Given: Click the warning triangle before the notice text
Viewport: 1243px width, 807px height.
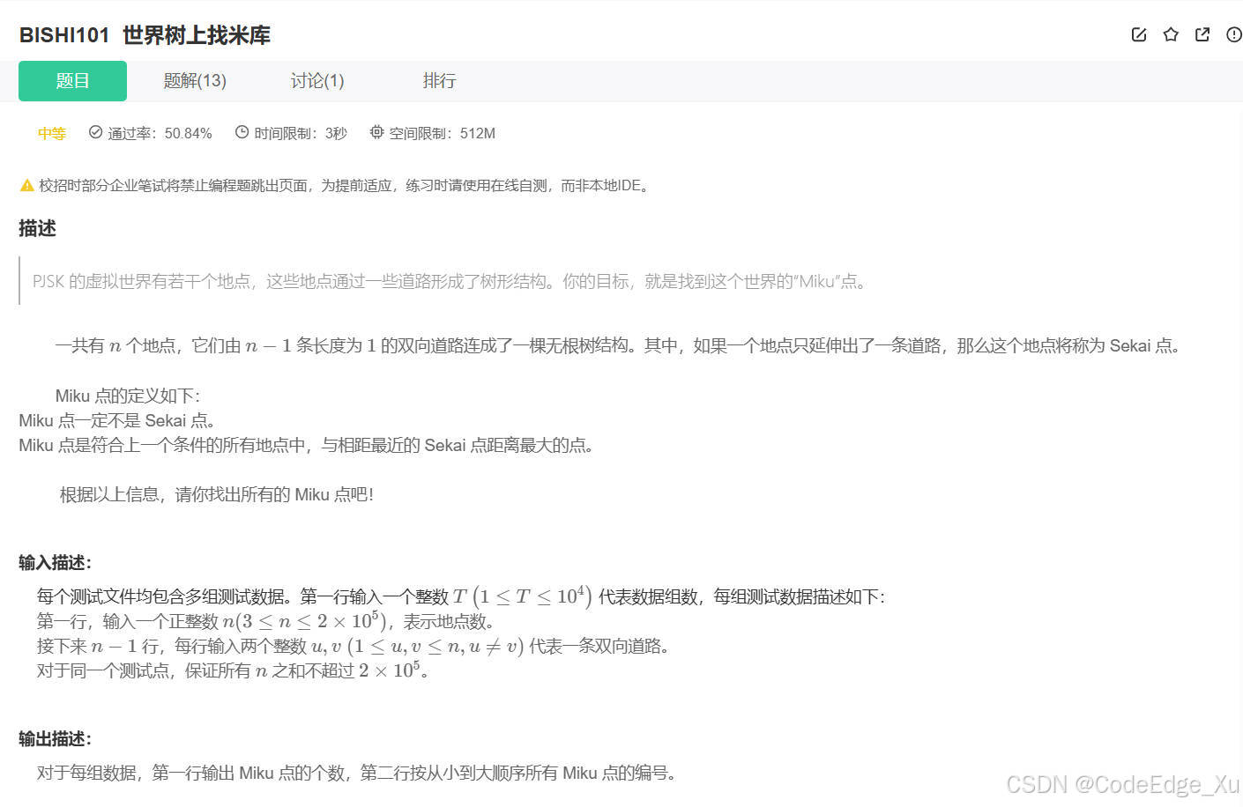Looking at the screenshot, I should point(26,184).
